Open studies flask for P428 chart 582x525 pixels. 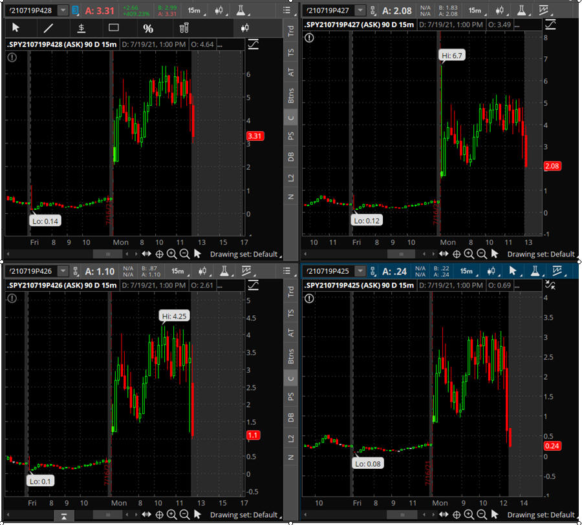tap(241, 10)
